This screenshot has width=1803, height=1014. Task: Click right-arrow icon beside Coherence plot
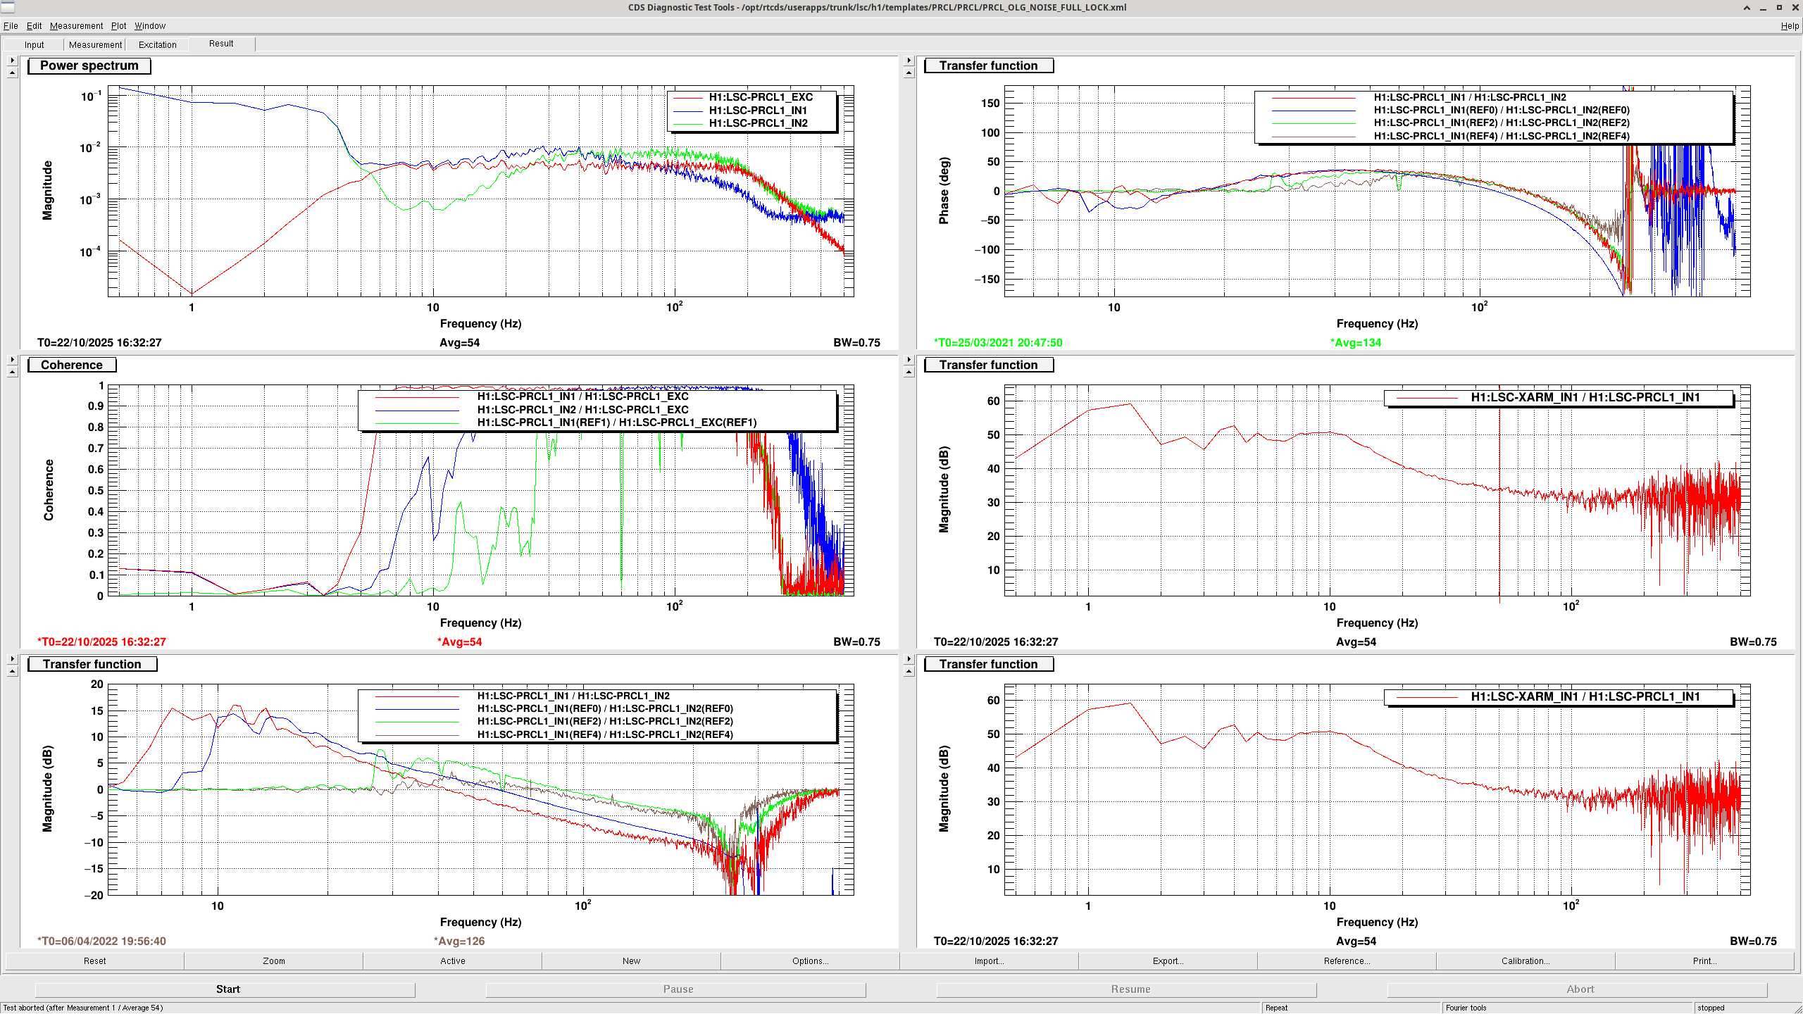pos(12,360)
